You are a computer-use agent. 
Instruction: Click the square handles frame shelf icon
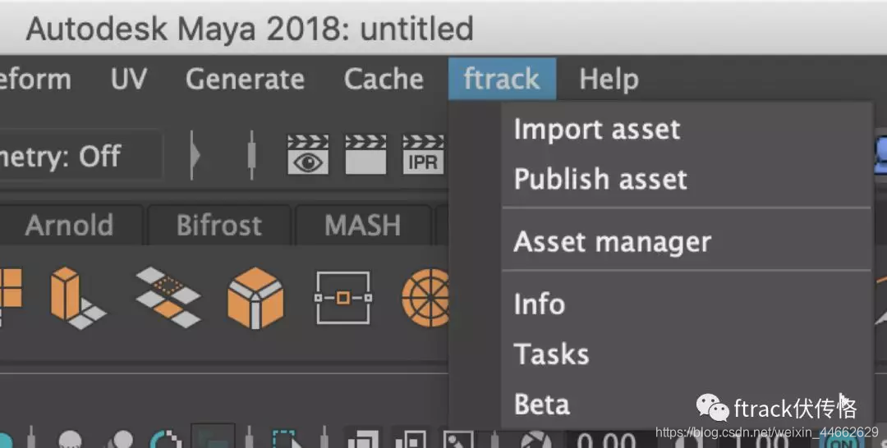tap(342, 298)
